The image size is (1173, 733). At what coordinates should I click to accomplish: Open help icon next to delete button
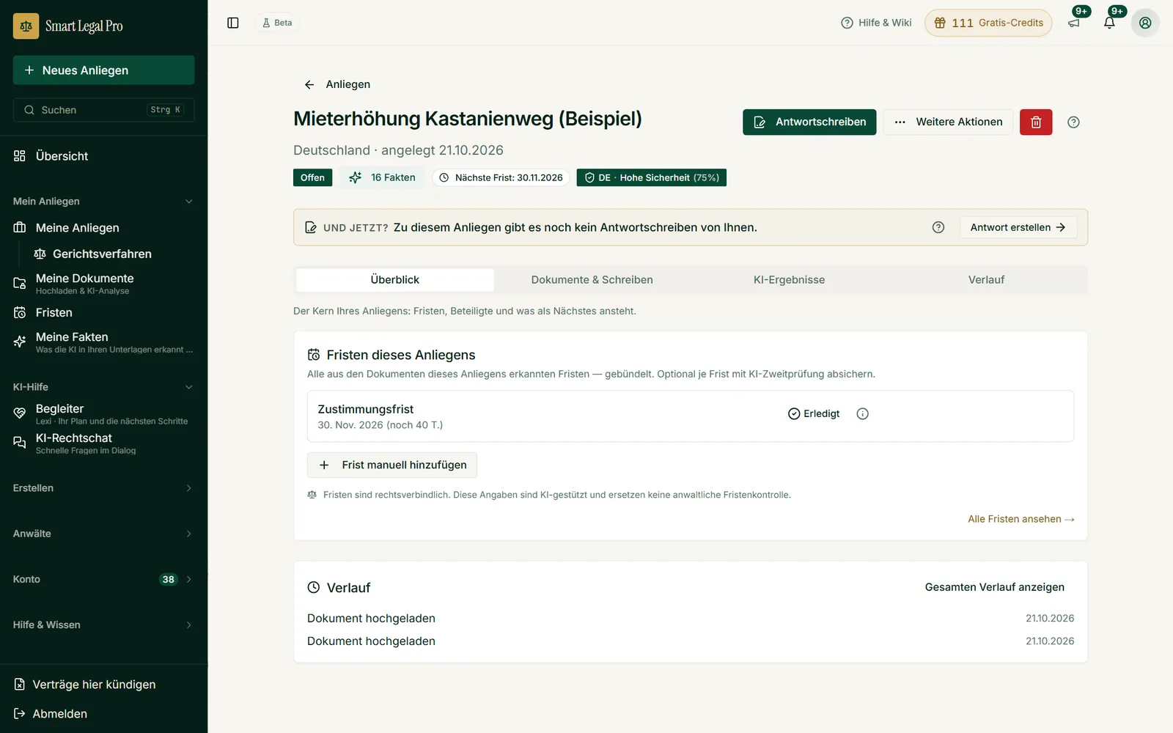tap(1073, 122)
